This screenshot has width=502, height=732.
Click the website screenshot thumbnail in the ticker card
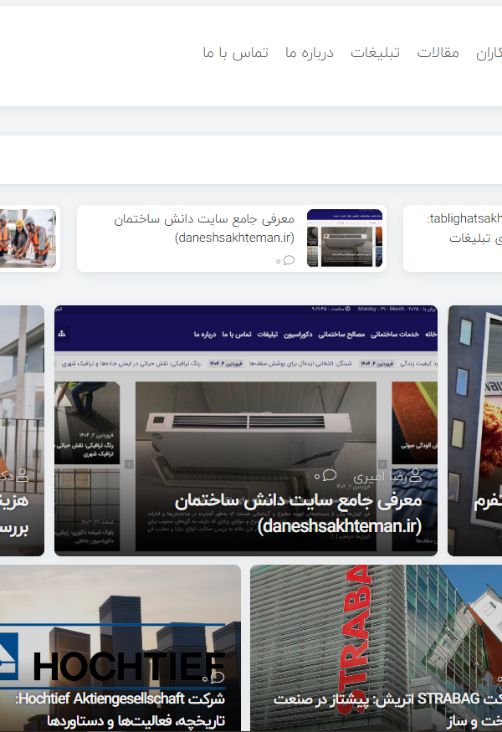(345, 238)
